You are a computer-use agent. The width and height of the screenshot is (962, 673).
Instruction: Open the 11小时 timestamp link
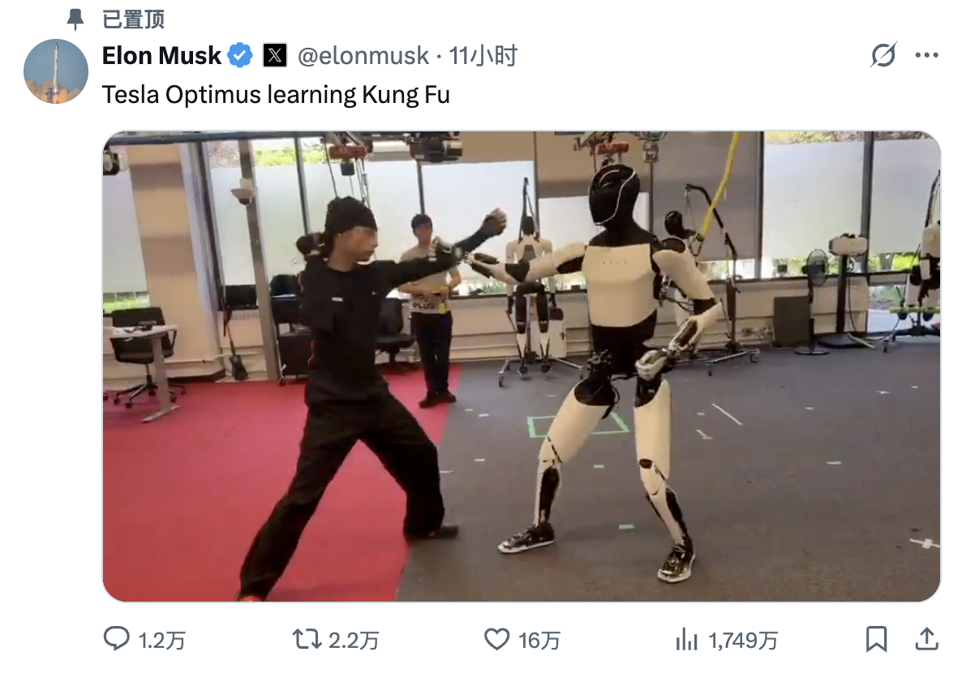pyautogui.click(x=483, y=56)
